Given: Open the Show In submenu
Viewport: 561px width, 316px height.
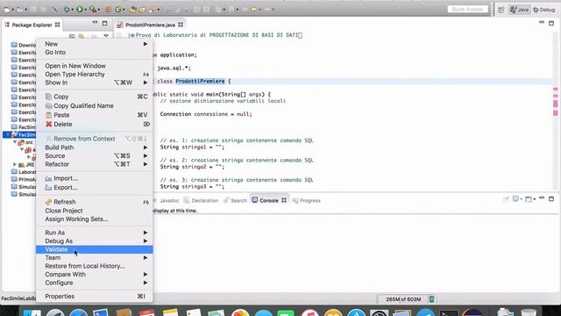Looking at the screenshot, I should (95, 83).
